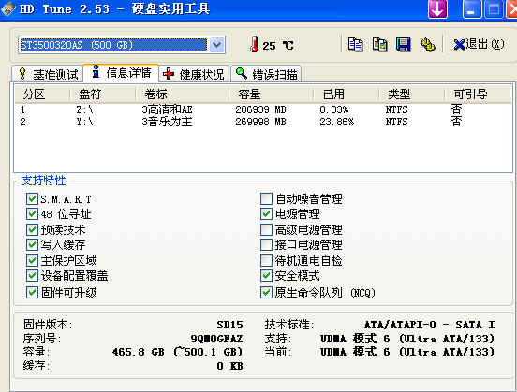Select the partition row labeled 3音乐为主
The height and width of the screenshot is (392, 517).
pyautogui.click(x=263, y=122)
